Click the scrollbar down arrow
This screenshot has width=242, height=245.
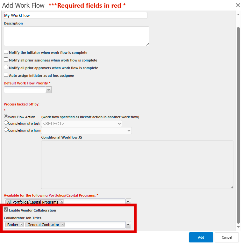pyautogui.click(x=238, y=227)
